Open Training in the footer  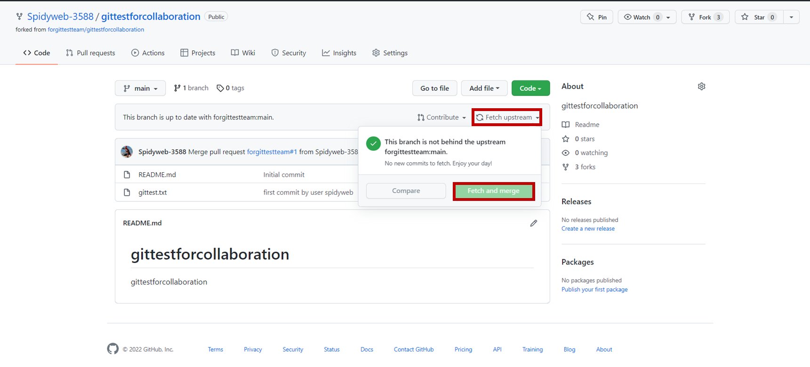point(532,350)
